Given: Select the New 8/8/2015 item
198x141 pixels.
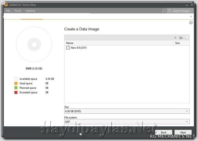Looking at the screenshot, I should click(x=79, y=48).
